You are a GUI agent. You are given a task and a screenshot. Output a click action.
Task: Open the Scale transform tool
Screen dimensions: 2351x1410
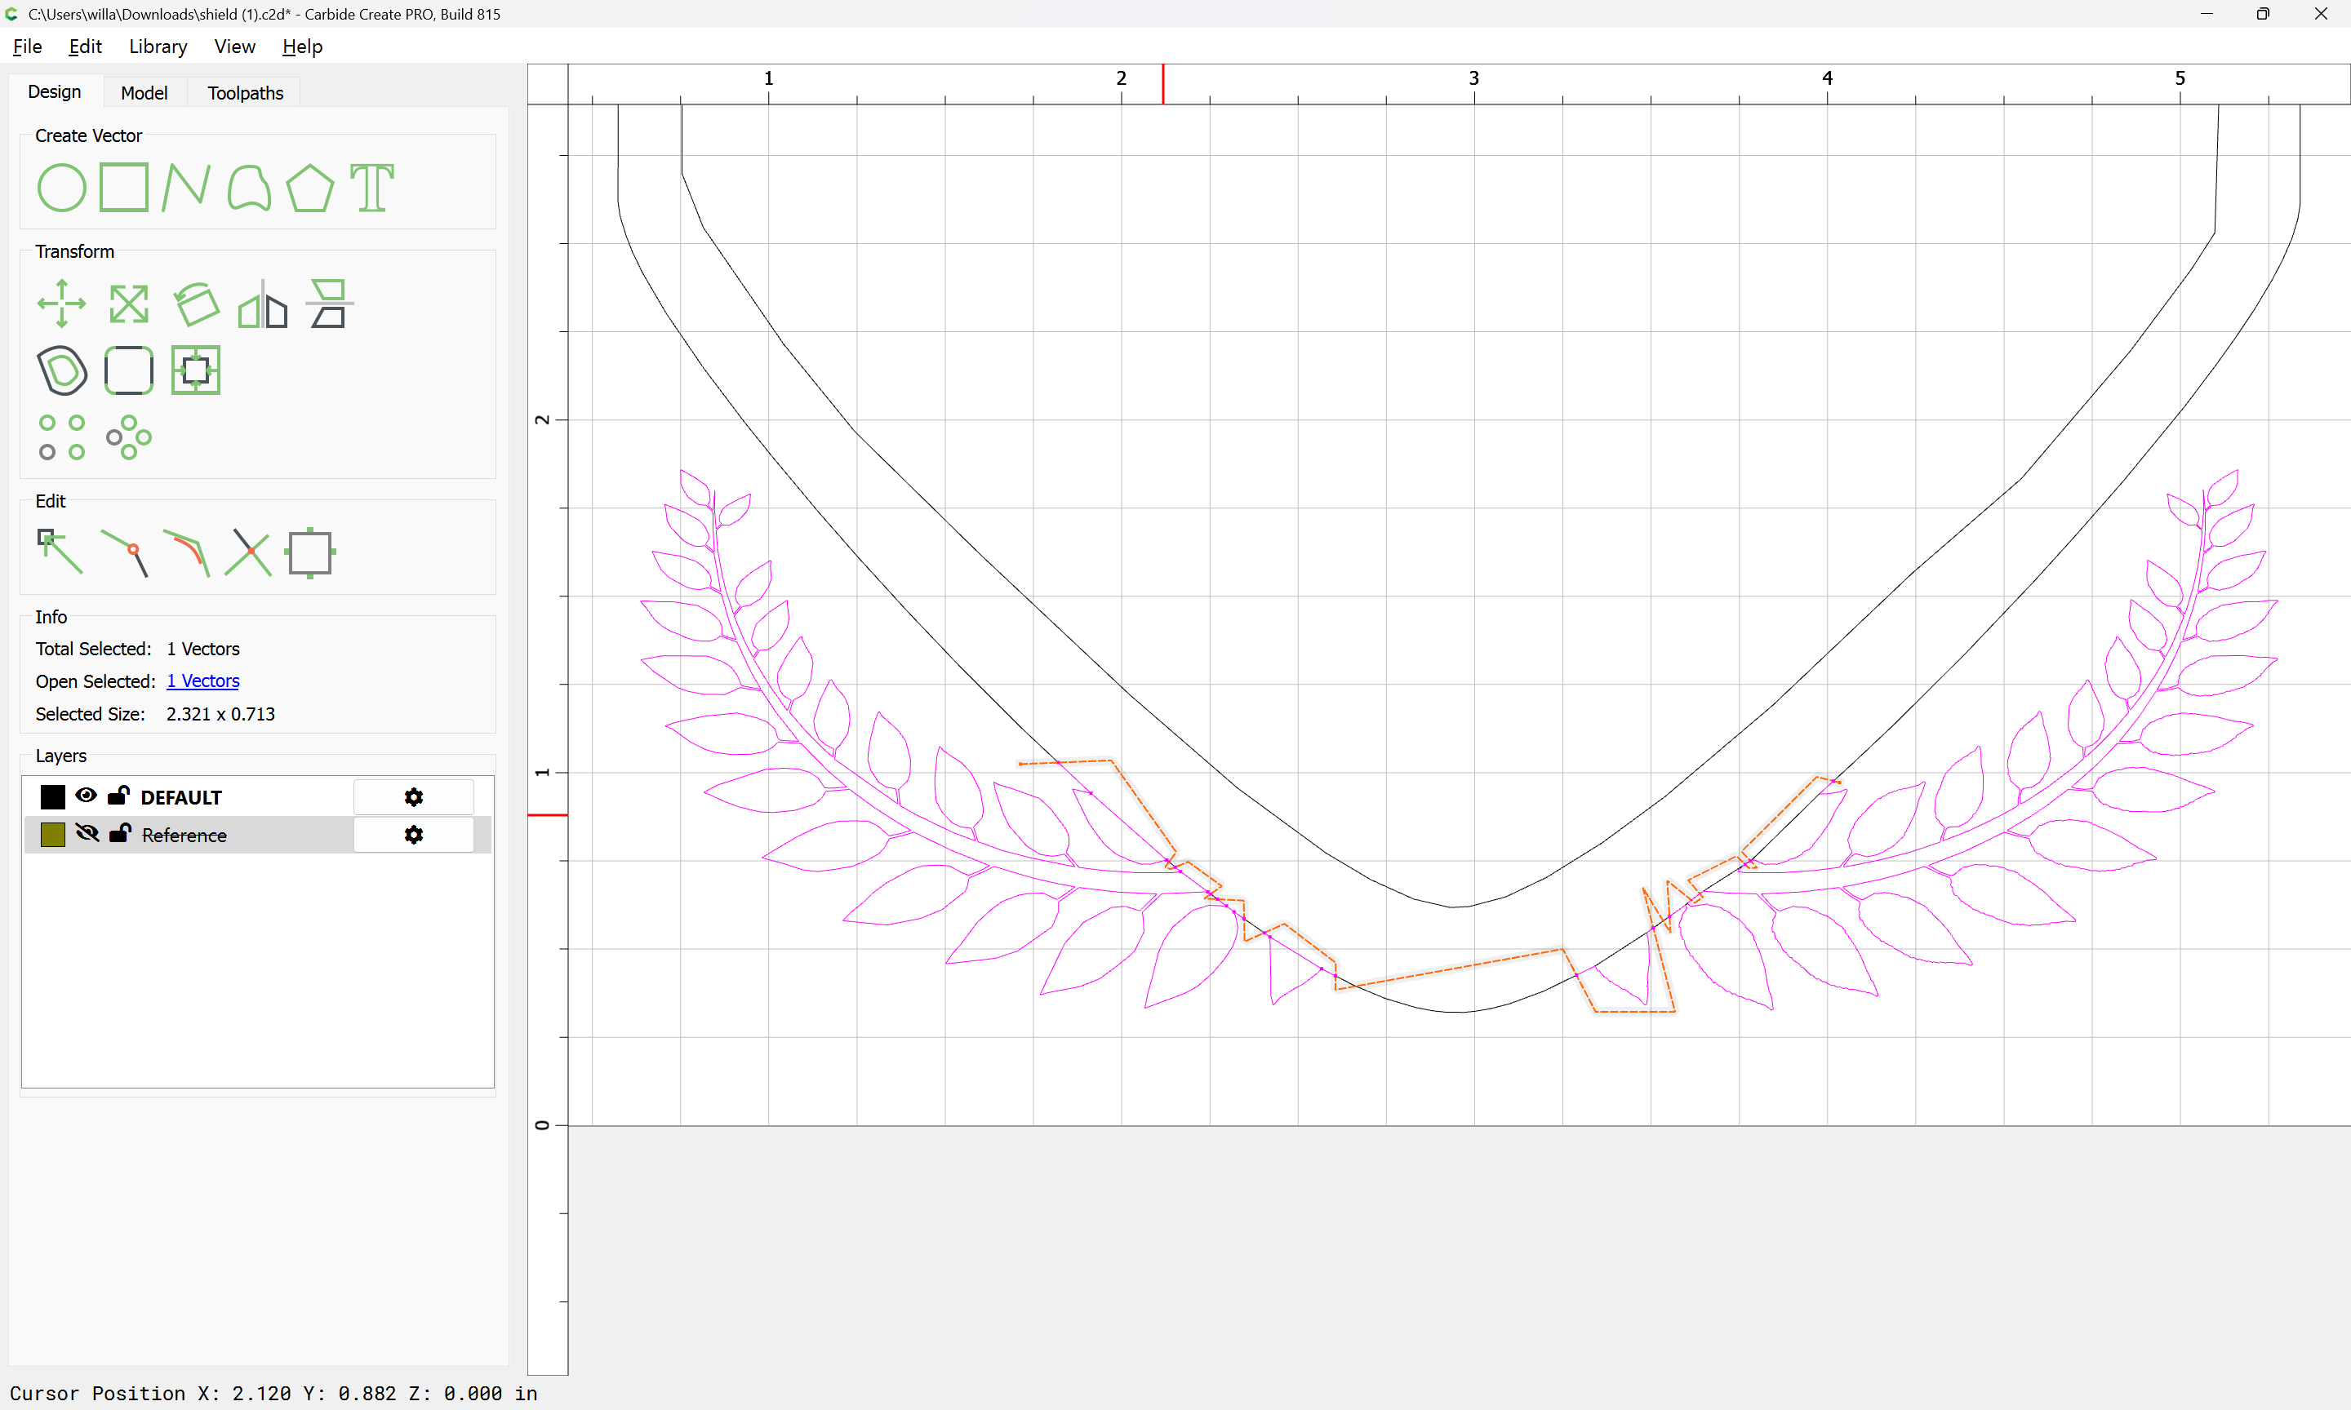coord(128,304)
